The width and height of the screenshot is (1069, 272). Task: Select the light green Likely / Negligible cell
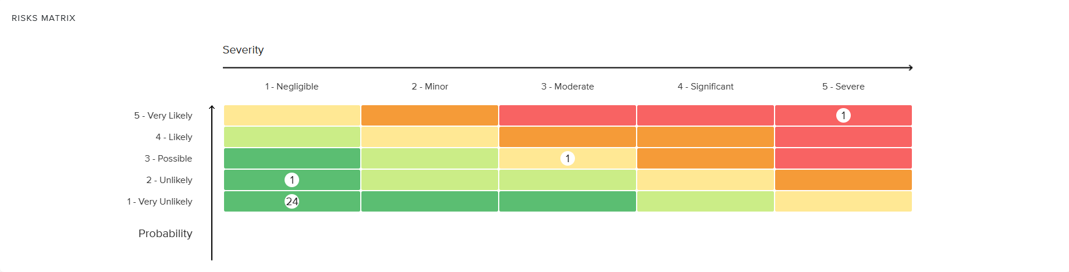point(292,137)
